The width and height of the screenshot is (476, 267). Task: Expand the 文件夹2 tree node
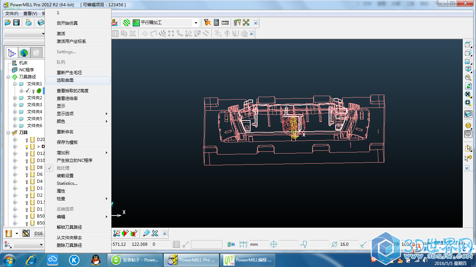click(15, 98)
